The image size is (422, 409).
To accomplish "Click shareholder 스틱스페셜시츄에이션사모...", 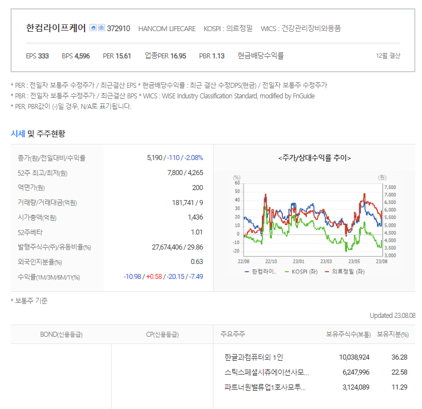I will coord(266,372).
